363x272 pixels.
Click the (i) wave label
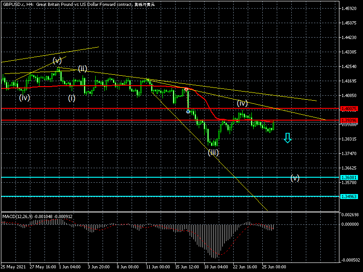point(72,97)
